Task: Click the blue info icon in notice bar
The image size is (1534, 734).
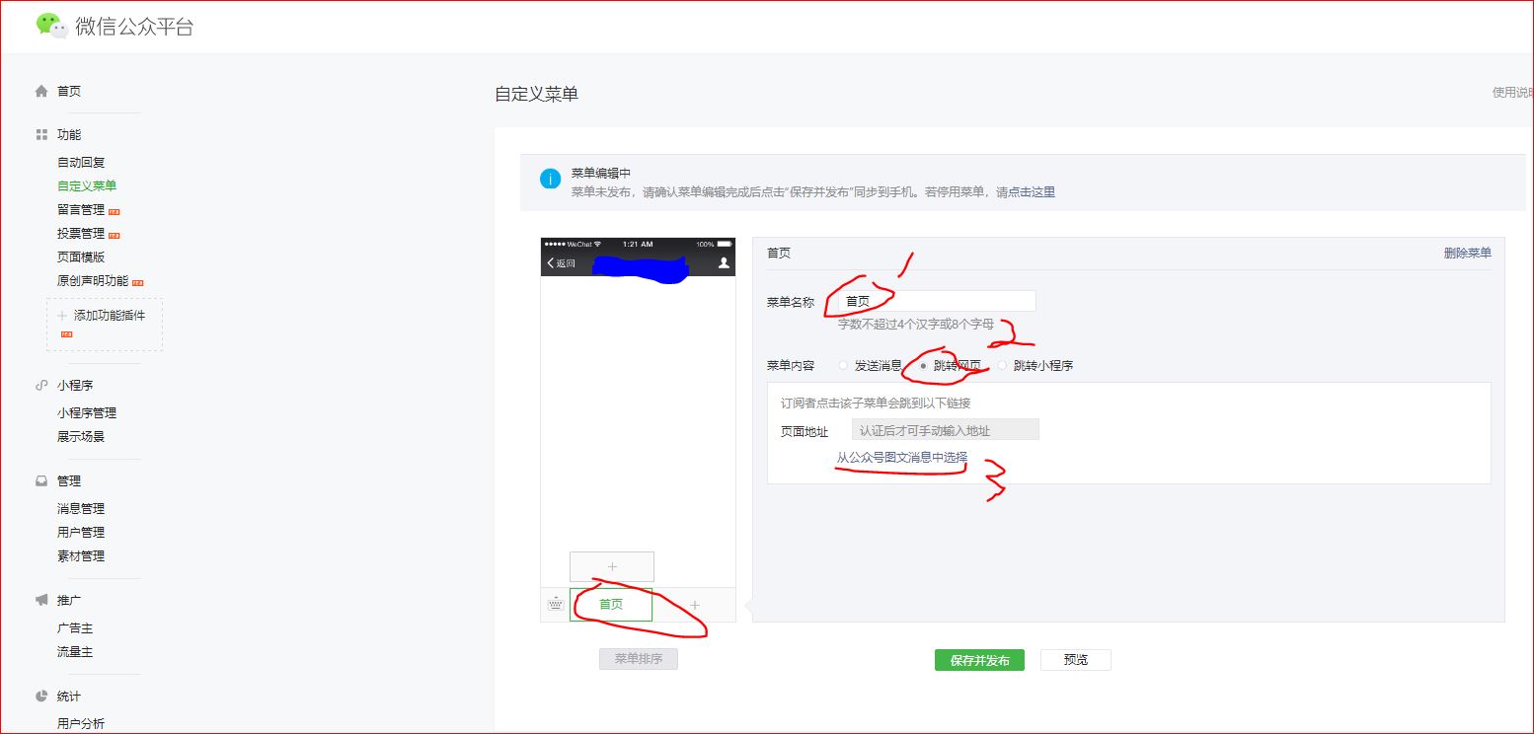Action: click(x=550, y=179)
